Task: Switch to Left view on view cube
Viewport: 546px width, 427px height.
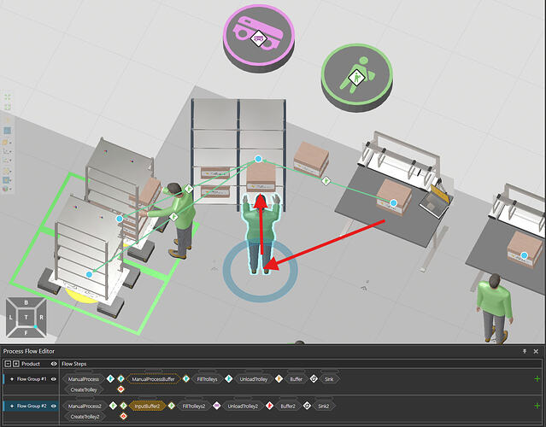Action: 11,318
